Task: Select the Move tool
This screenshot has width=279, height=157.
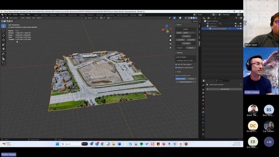Action: [3, 35]
